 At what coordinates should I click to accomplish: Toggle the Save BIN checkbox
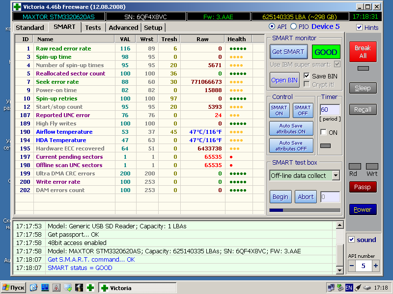tap(307, 76)
